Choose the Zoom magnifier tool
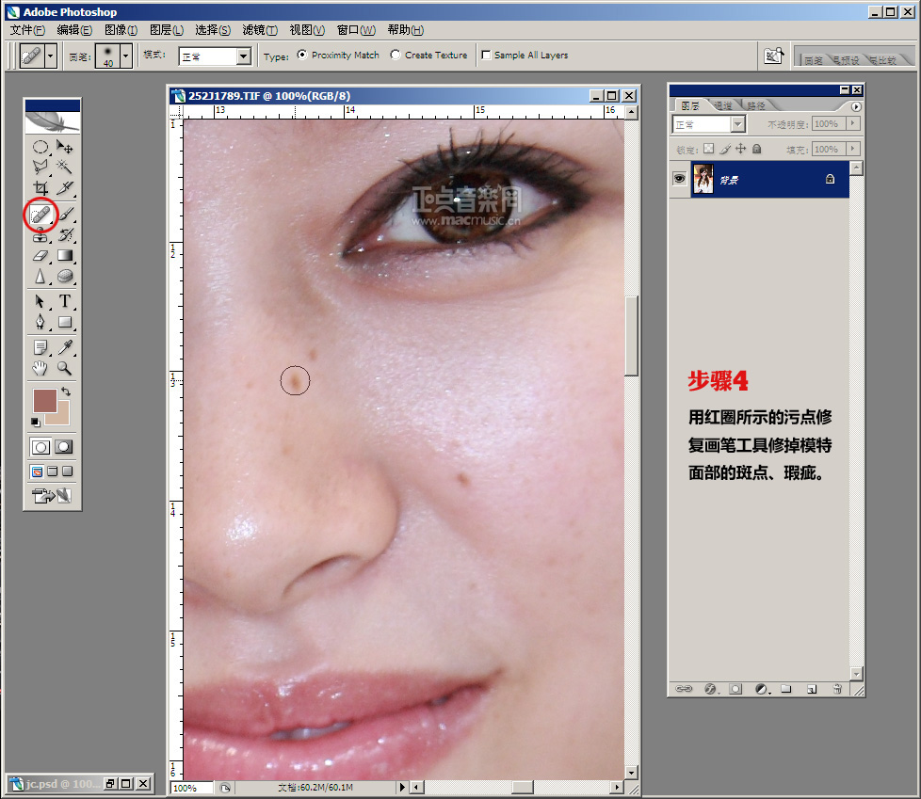Image resolution: width=921 pixels, height=799 pixels. pos(65,368)
